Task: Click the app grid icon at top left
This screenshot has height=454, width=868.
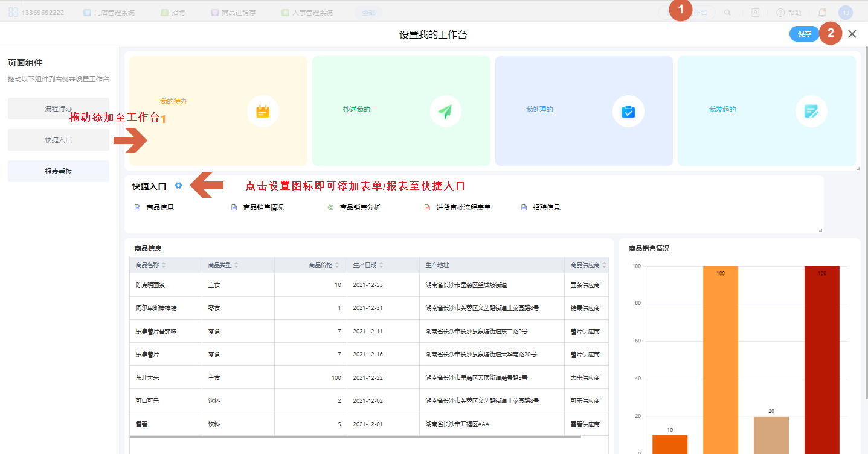Action: coord(13,12)
